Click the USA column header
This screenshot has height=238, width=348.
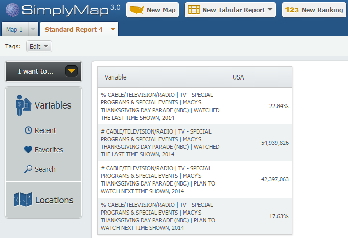259,77
